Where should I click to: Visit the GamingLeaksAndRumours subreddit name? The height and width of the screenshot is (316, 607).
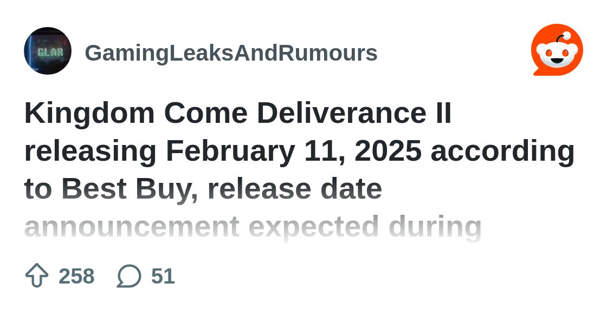point(231,53)
